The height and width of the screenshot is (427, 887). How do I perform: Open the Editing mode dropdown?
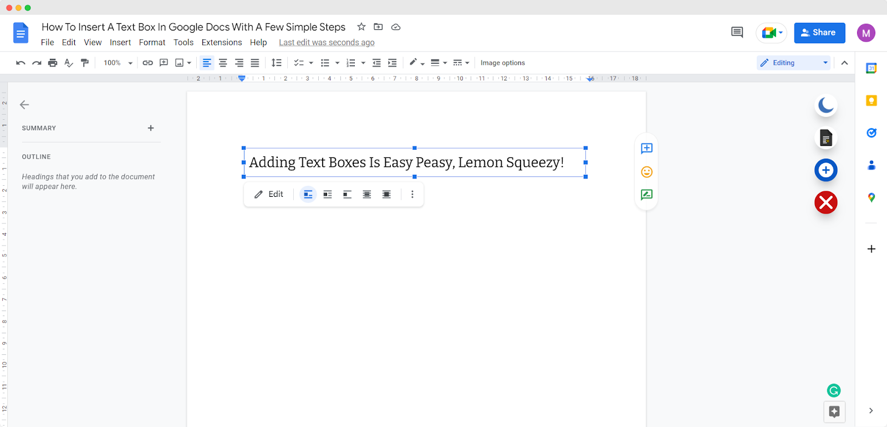[794, 63]
